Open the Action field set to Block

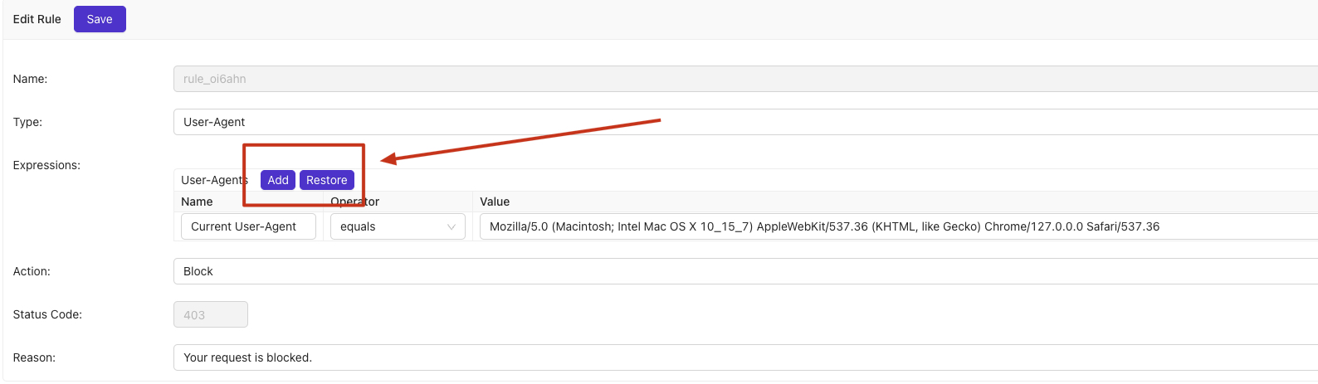coord(744,271)
